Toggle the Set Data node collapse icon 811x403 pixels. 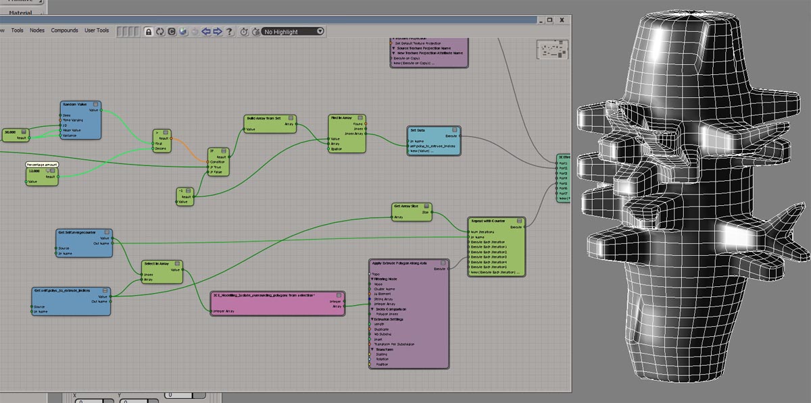pos(456,130)
